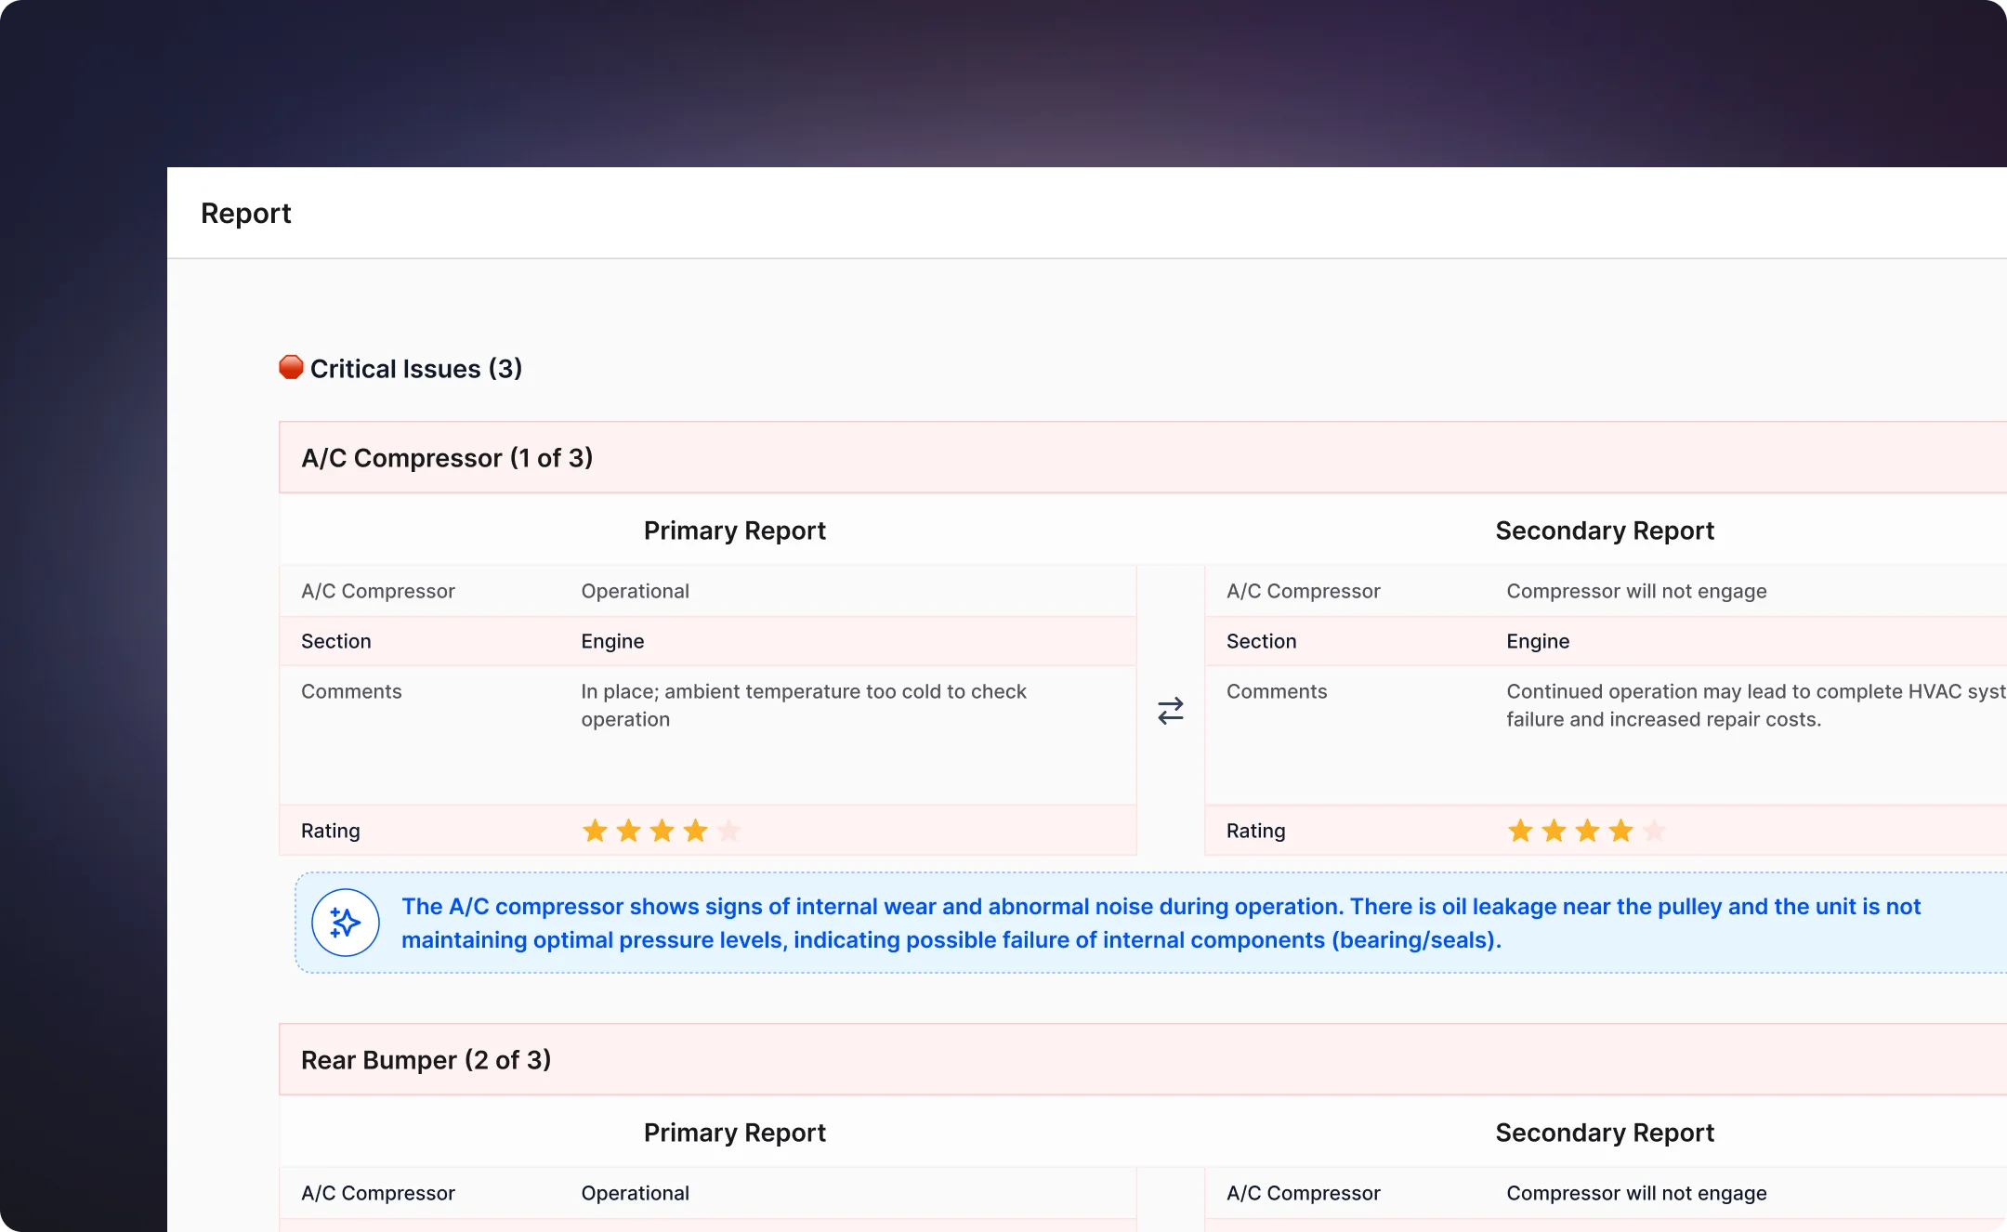Click 'Operational' value in first Primary Report
This screenshot has width=2007, height=1232.
pyautogui.click(x=636, y=591)
